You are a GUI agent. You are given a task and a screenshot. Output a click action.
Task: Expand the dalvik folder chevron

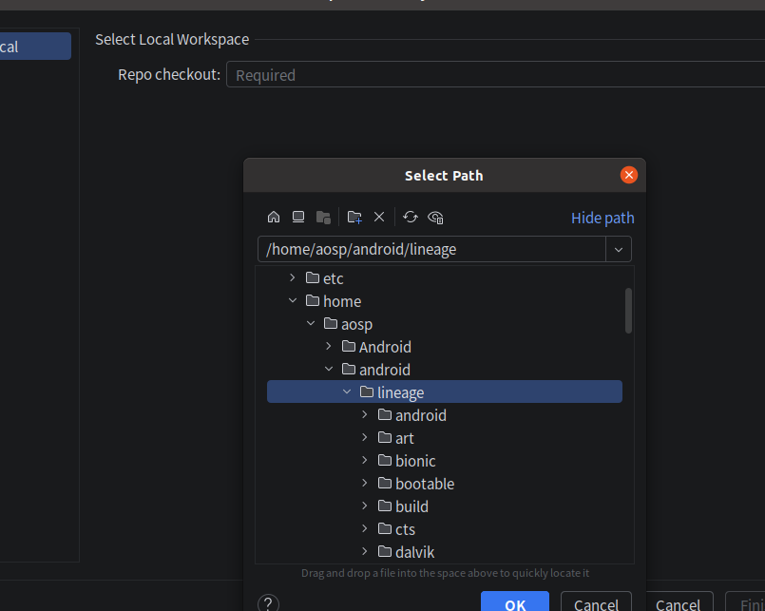365,551
